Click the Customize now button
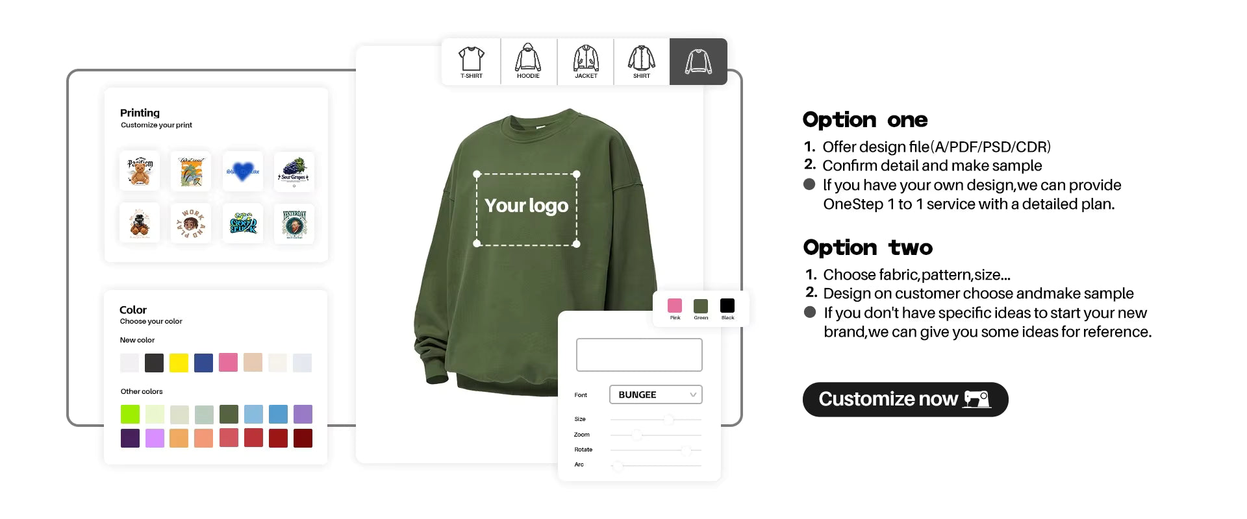 905,399
